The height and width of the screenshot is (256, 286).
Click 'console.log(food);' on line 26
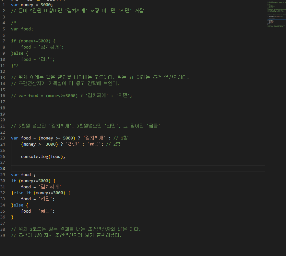click(43, 156)
